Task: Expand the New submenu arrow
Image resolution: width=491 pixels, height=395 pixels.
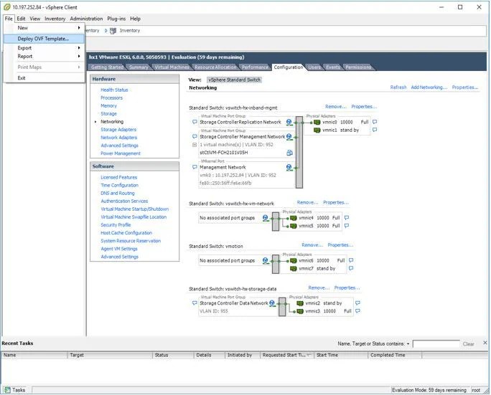Action: click(79, 28)
